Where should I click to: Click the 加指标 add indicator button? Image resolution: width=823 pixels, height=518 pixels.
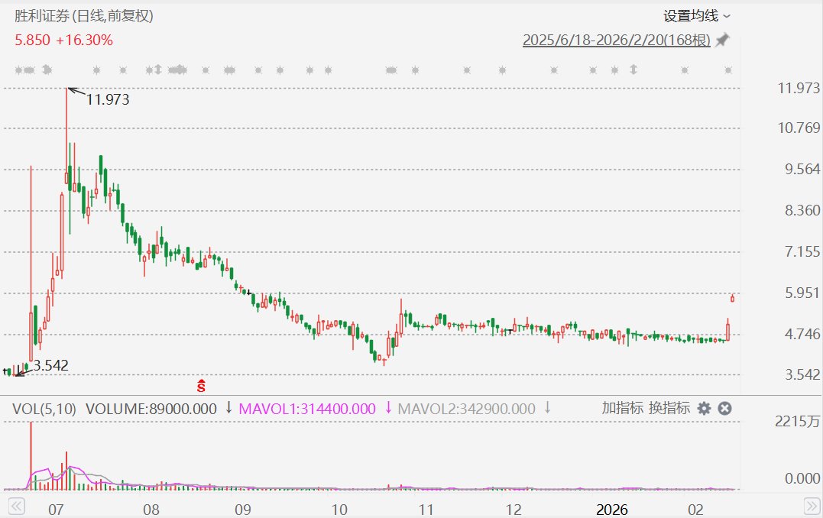click(622, 409)
